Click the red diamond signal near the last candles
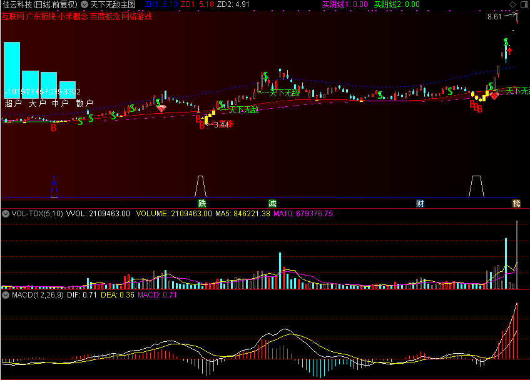The height and width of the screenshot is (380, 530). click(x=494, y=96)
